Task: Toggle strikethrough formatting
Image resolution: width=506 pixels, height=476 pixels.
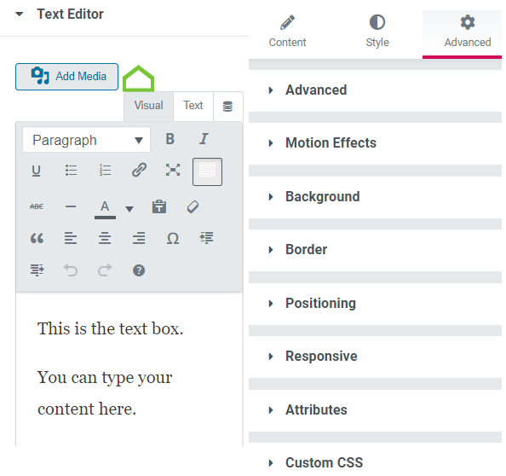Action: (37, 206)
